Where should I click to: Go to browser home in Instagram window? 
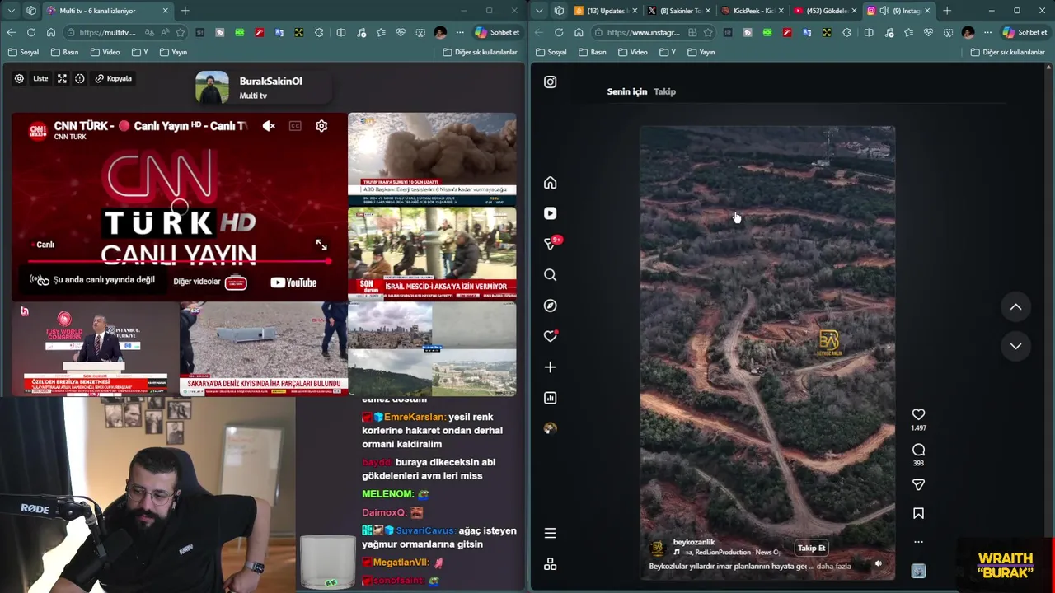[x=579, y=32]
